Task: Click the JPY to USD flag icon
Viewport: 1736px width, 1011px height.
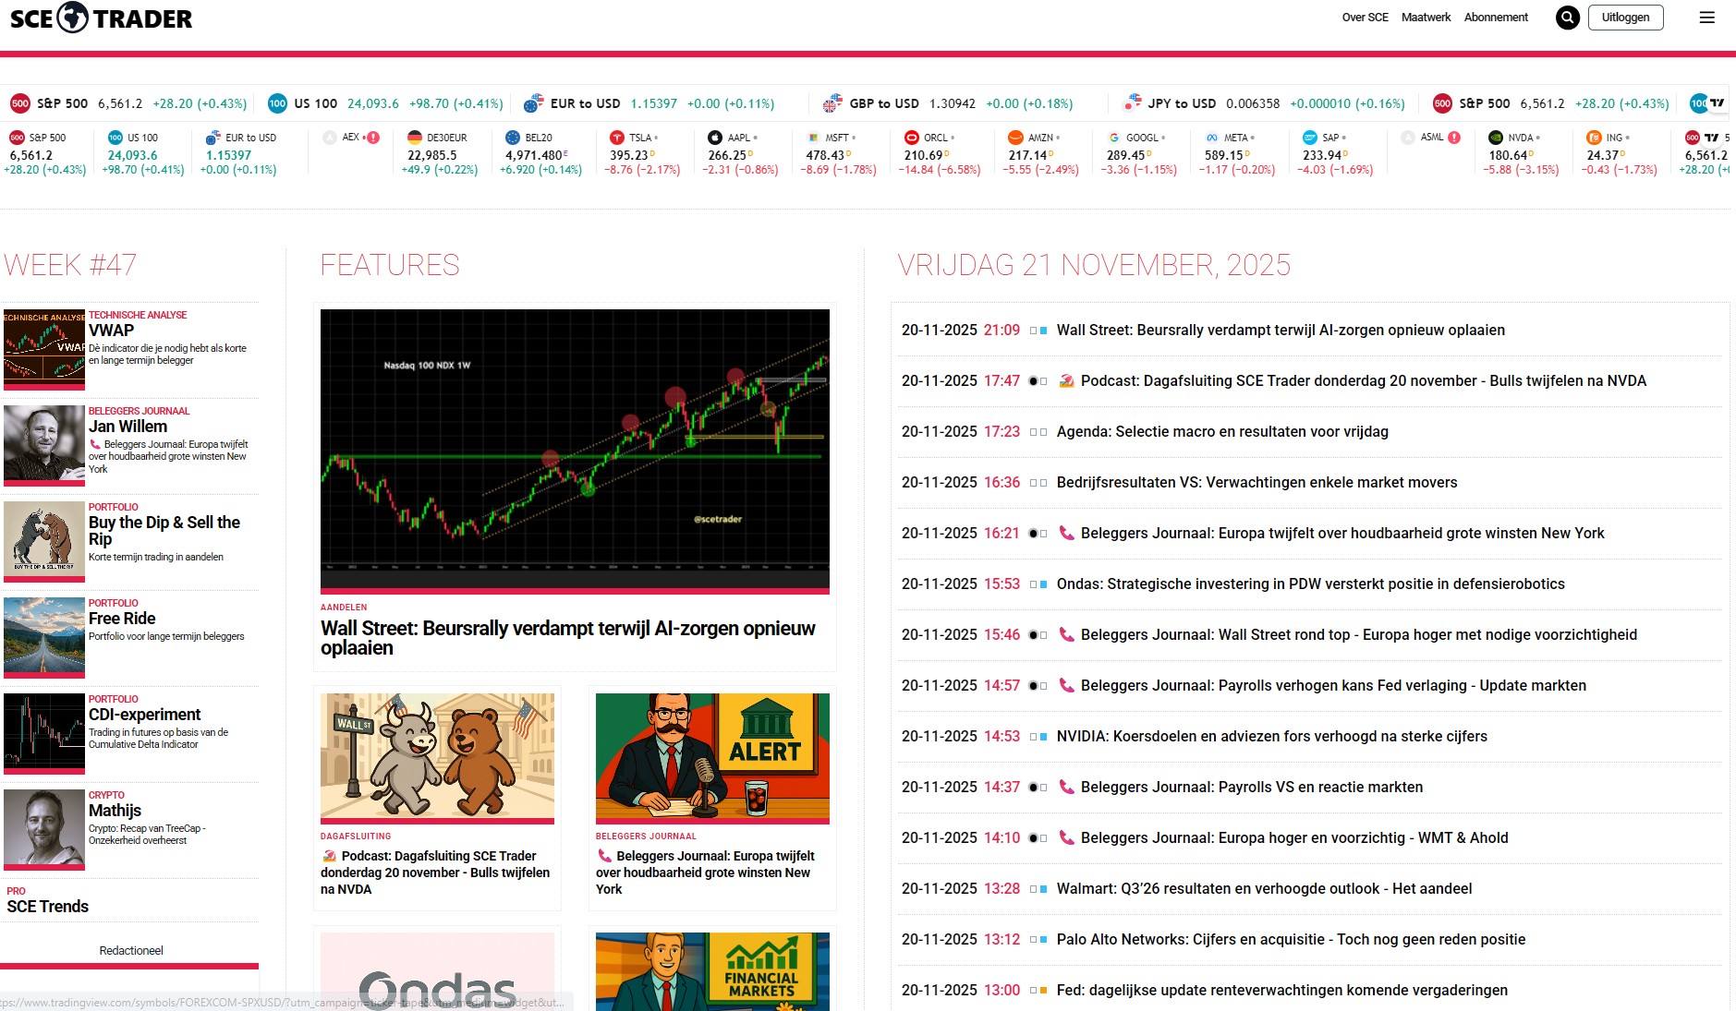Action: [x=1132, y=103]
